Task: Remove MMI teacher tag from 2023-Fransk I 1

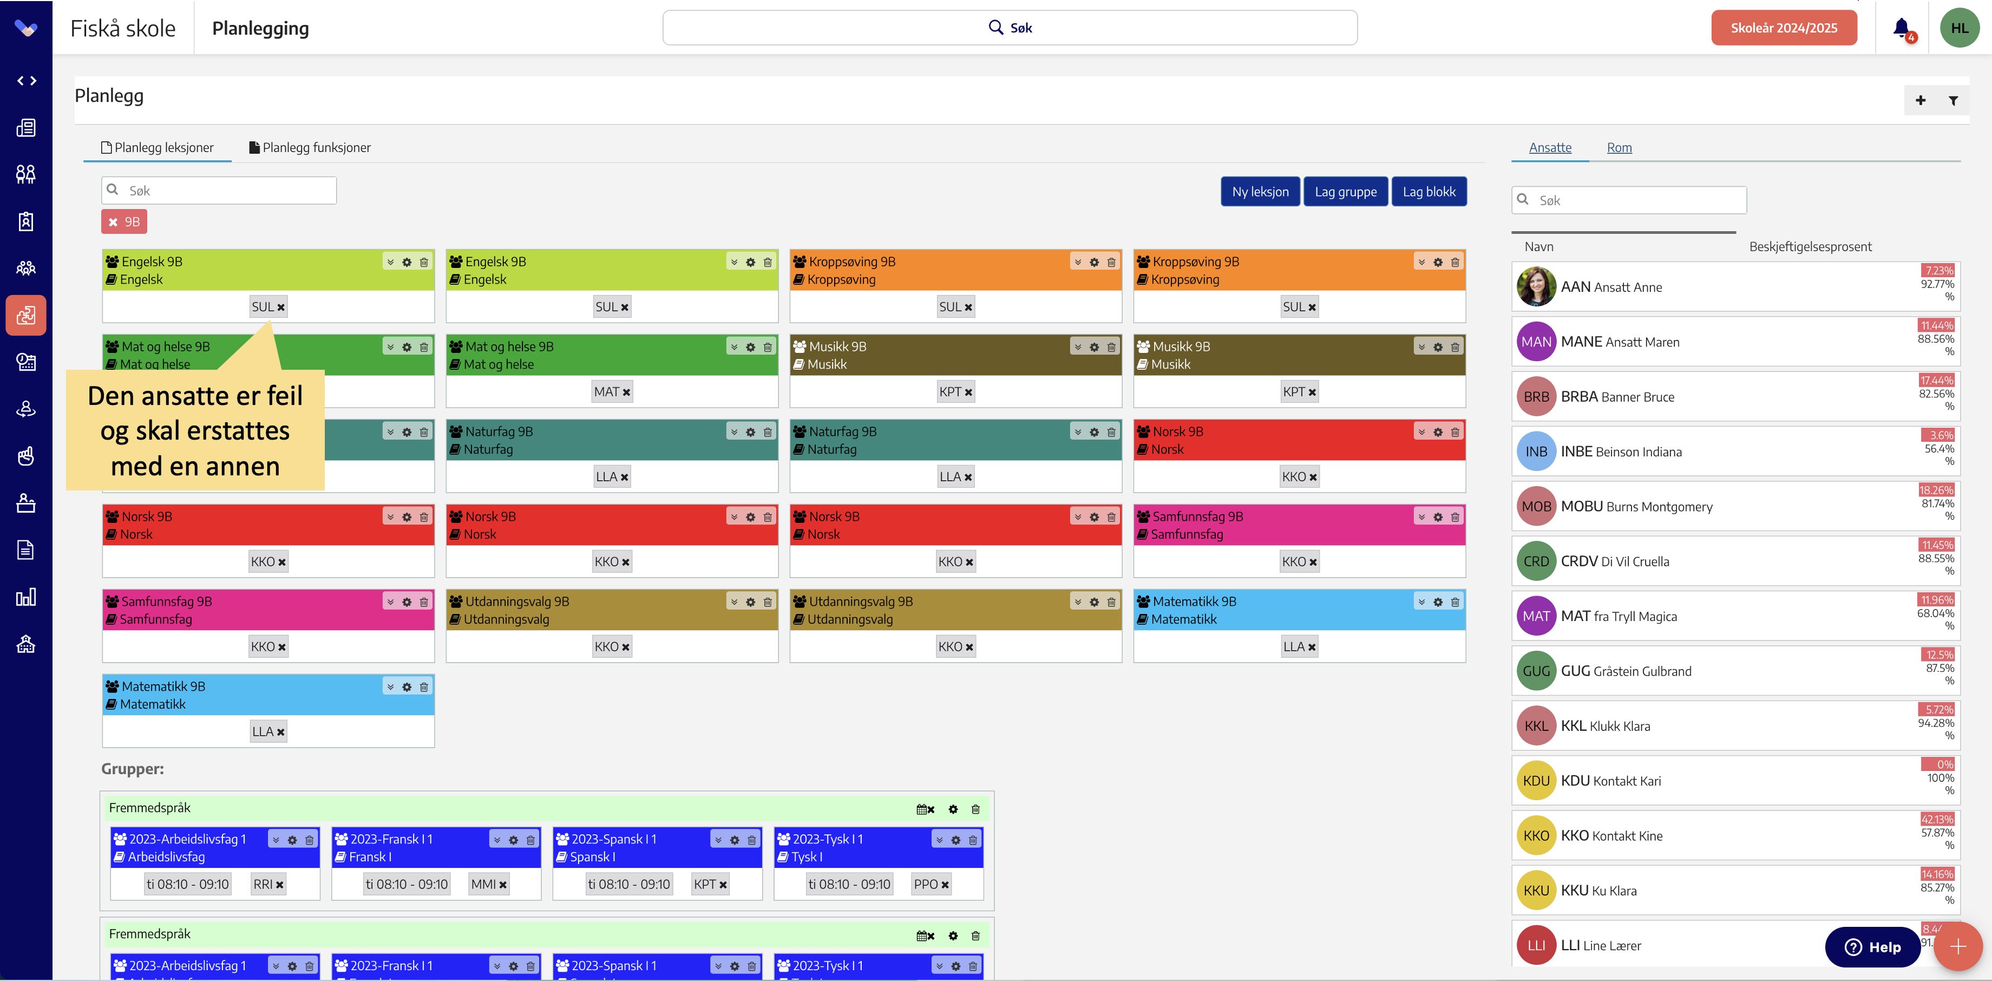Action: click(x=503, y=885)
